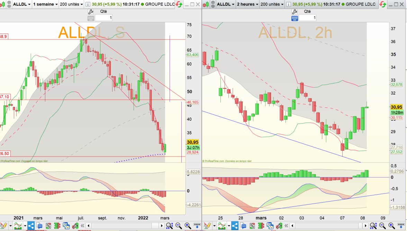Expand indicators arrow in 2h toolbar
Viewport: 407px width, 231px height.
pyautogui.click(x=228, y=225)
